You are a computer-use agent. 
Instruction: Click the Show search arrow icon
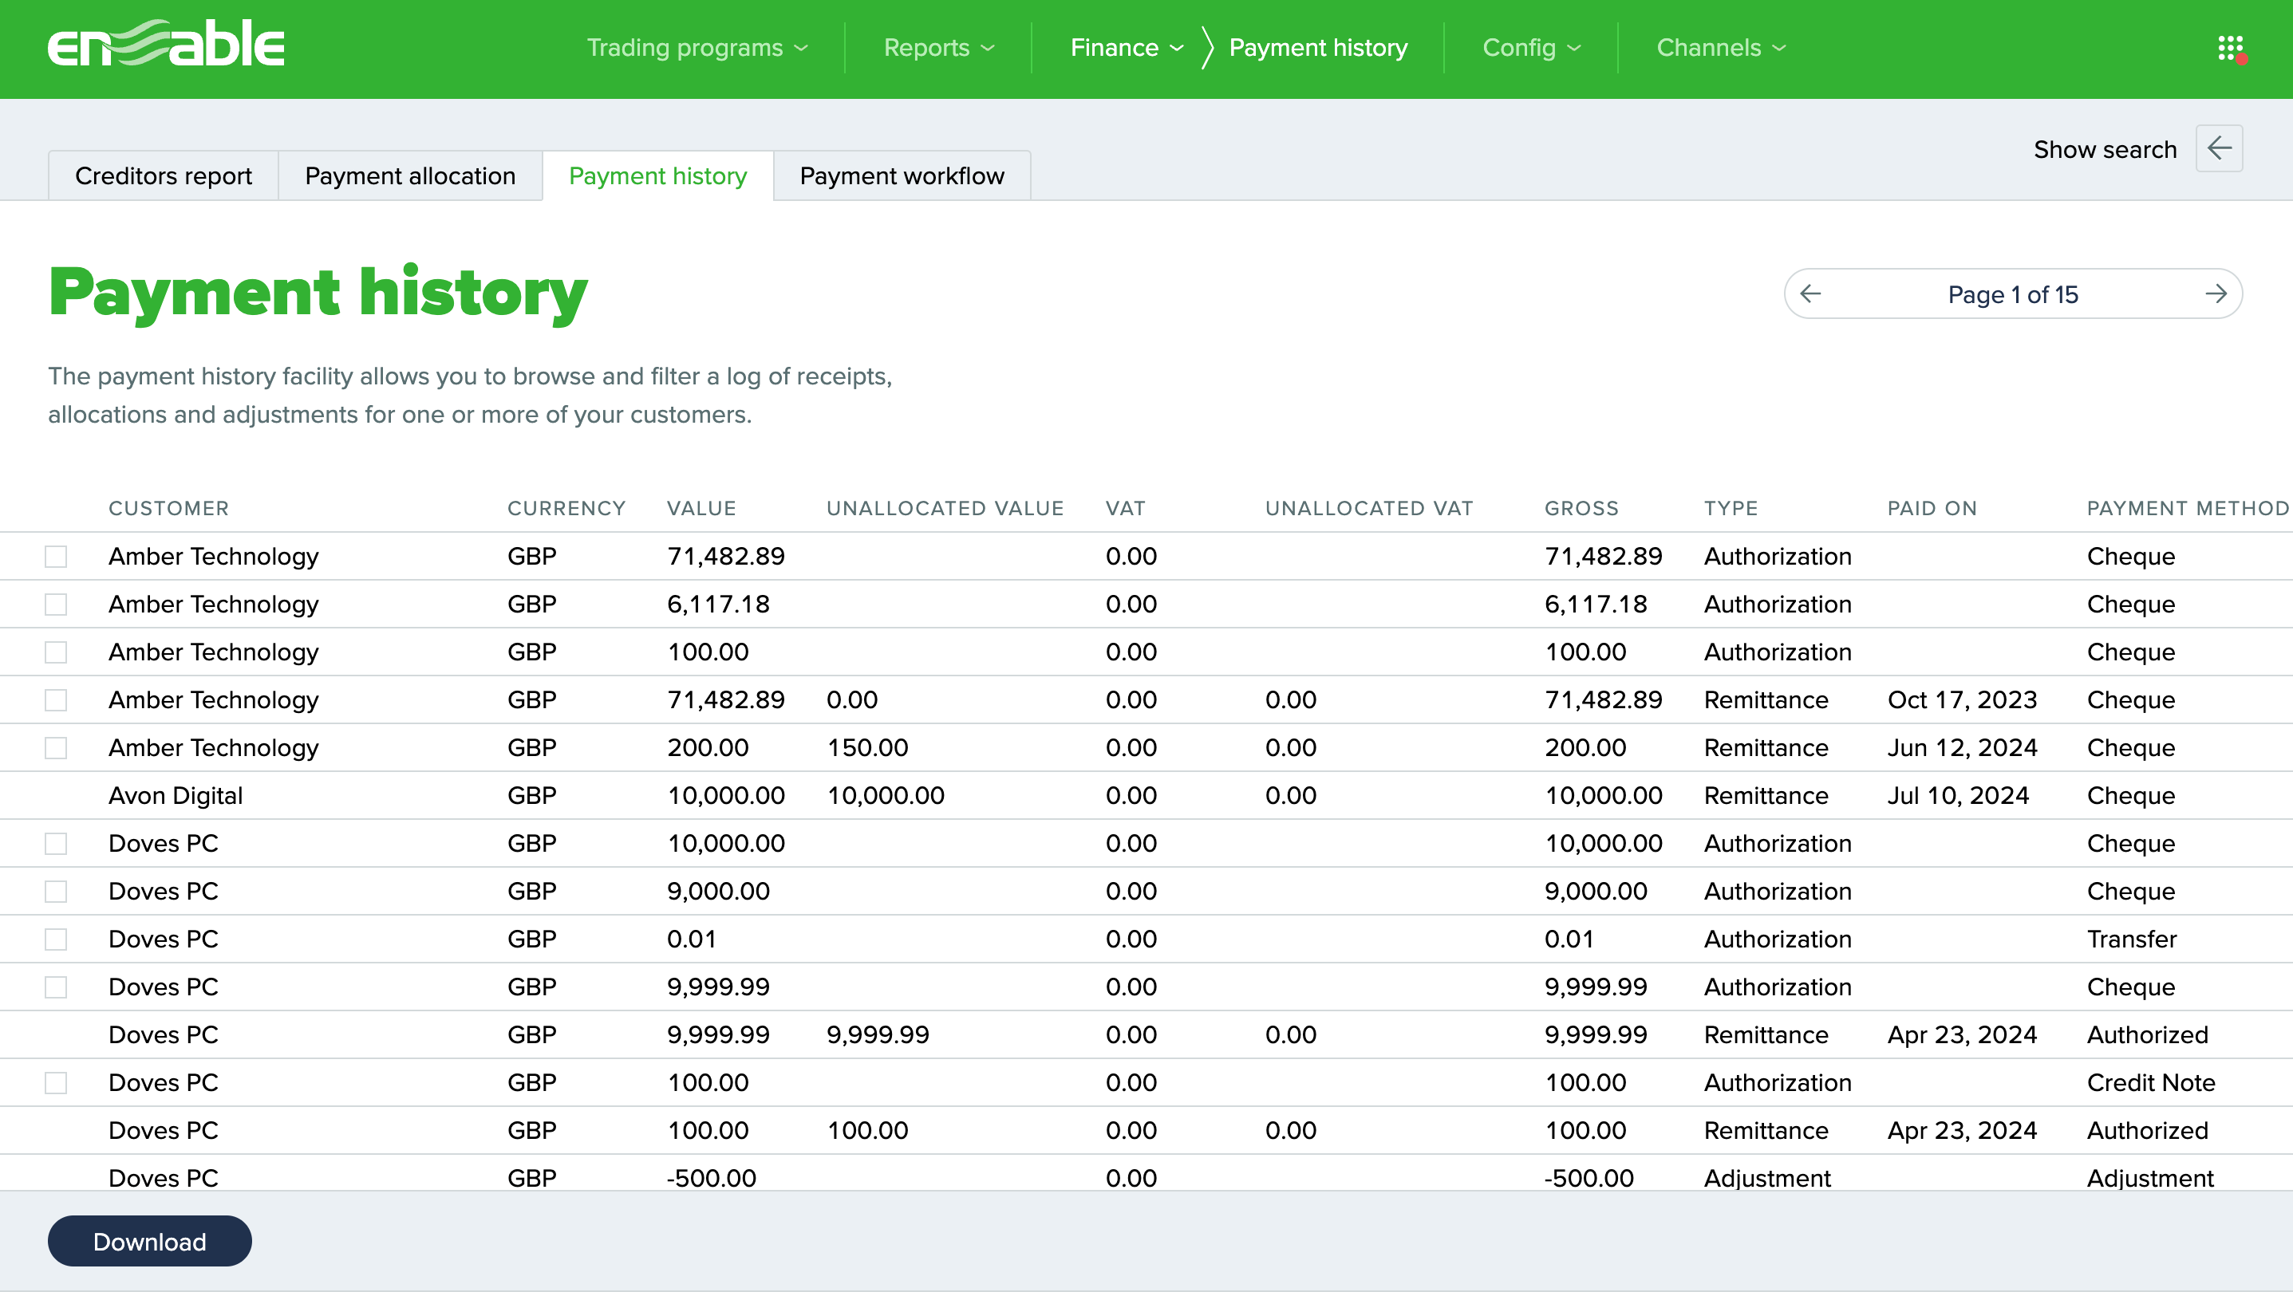2219,148
